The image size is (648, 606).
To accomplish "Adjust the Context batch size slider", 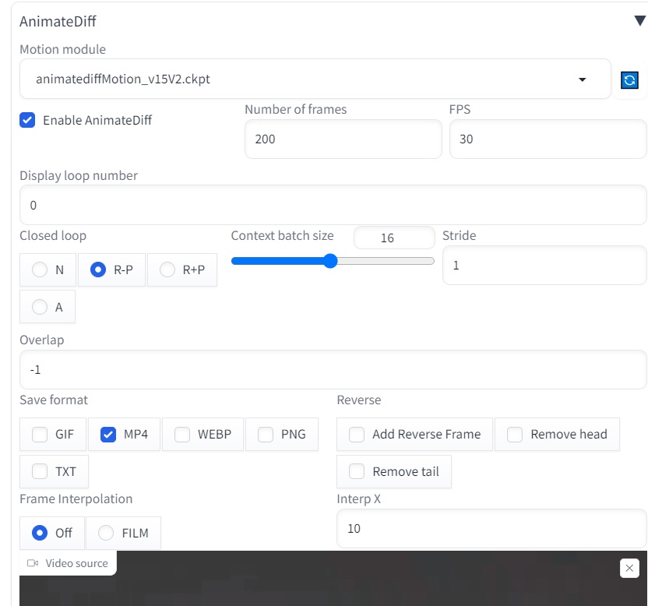I will click(333, 261).
